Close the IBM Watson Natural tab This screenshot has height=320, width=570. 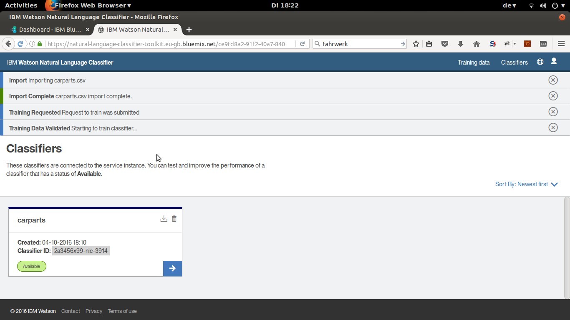175,30
